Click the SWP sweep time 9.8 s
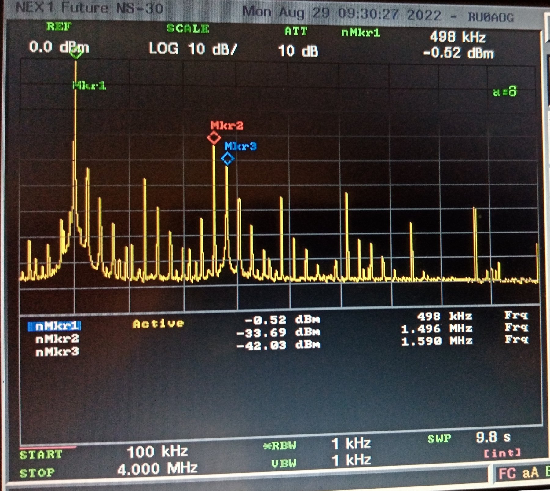 tap(493, 438)
